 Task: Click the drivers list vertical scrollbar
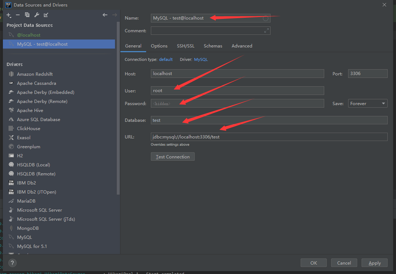click(x=118, y=108)
